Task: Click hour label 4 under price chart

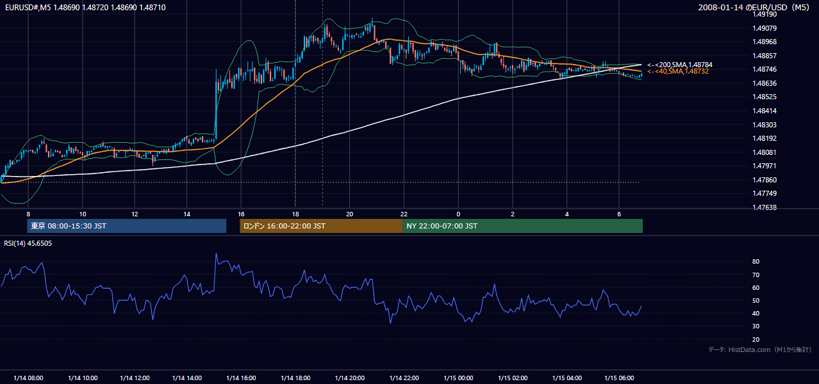Action: pos(567,213)
